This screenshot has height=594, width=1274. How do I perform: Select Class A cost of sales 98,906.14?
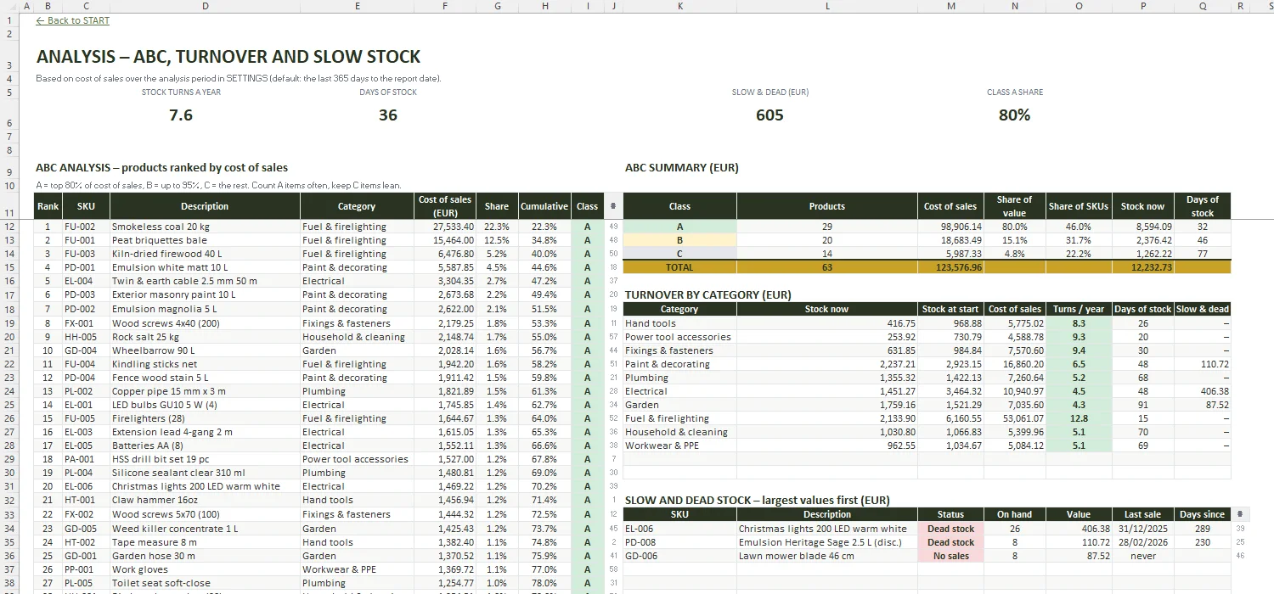click(950, 227)
